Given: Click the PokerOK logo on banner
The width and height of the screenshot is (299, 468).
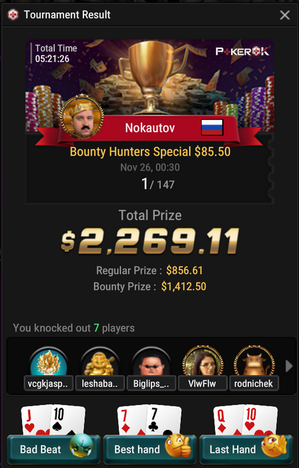Looking at the screenshot, I should coord(242,51).
